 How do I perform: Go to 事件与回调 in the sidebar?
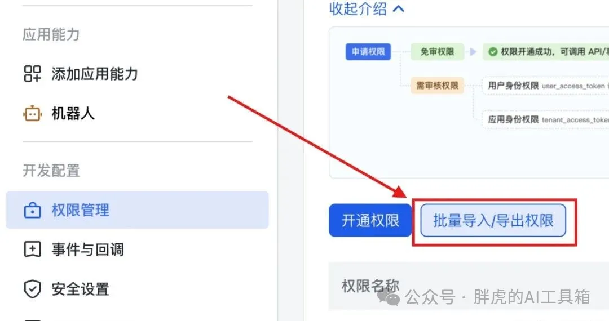(x=137, y=249)
